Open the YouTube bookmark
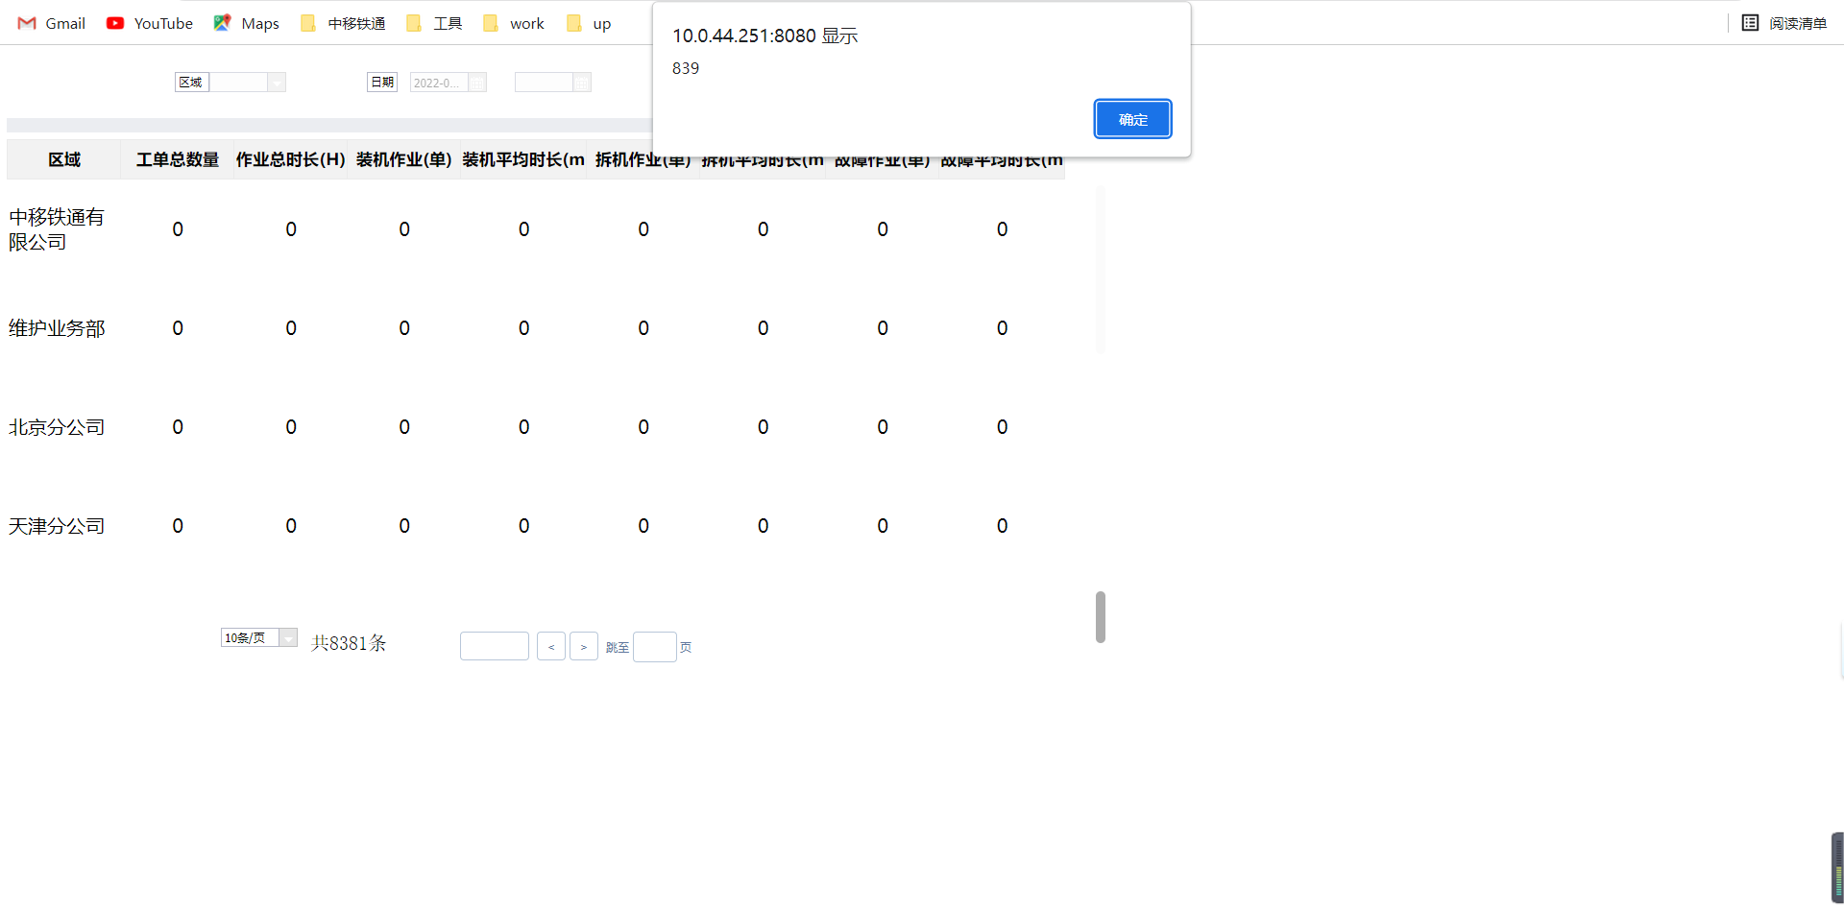The height and width of the screenshot is (909, 1844). coord(150,23)
